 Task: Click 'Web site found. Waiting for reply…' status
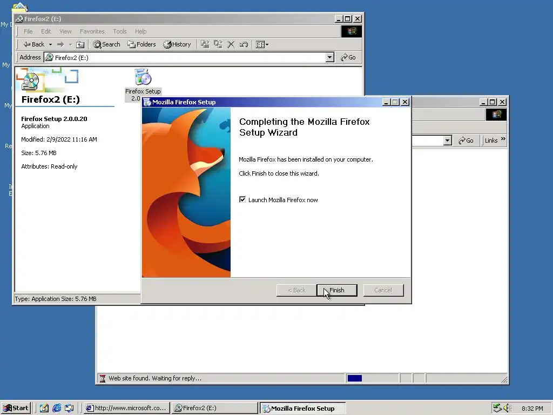(x=155, y=378)
